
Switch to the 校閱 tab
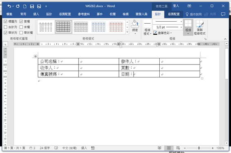coord(112,14)
